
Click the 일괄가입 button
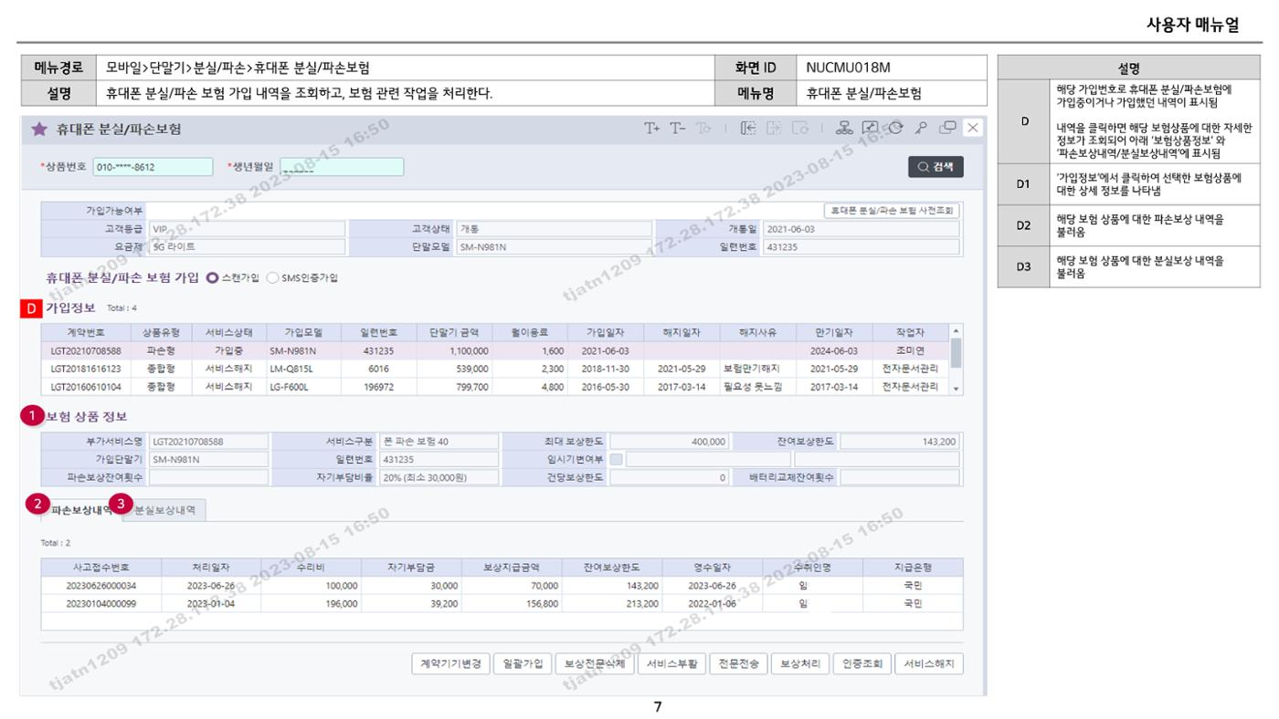click(522, 664)
